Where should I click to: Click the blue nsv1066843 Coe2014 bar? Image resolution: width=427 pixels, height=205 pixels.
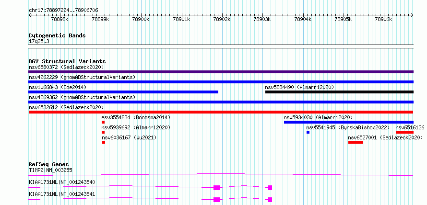(x=123, y=92)
